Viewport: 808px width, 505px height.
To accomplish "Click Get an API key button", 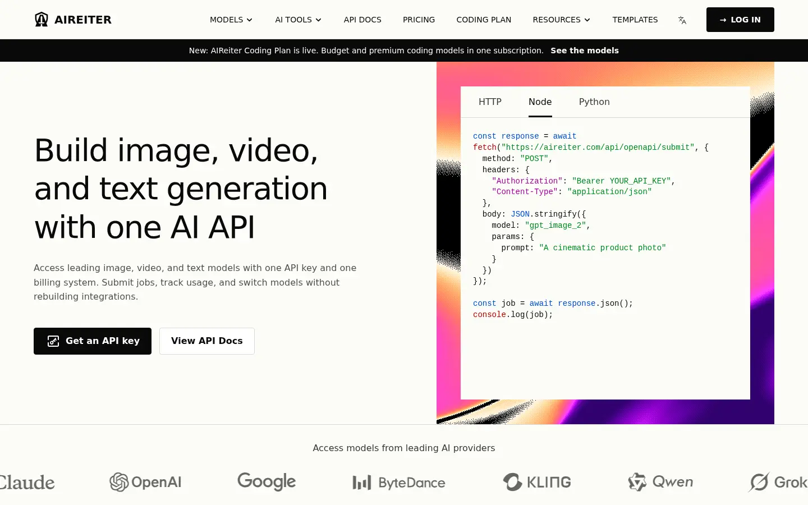I will coord(93,341).
